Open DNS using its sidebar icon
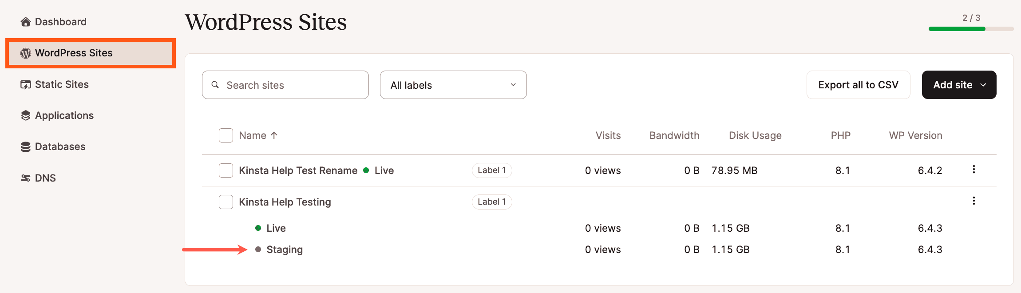The width and height of the screenshot is (1021, 293). [25, 178]
